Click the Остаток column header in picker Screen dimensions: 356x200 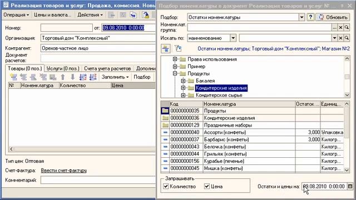(x=308, y=104)
